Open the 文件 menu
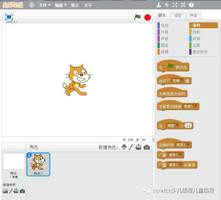The image size is (221, 200). point(45,5)
